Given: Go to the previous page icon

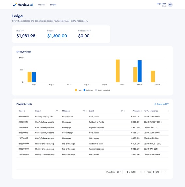Looking at the screenshot, I should [144, 172].
